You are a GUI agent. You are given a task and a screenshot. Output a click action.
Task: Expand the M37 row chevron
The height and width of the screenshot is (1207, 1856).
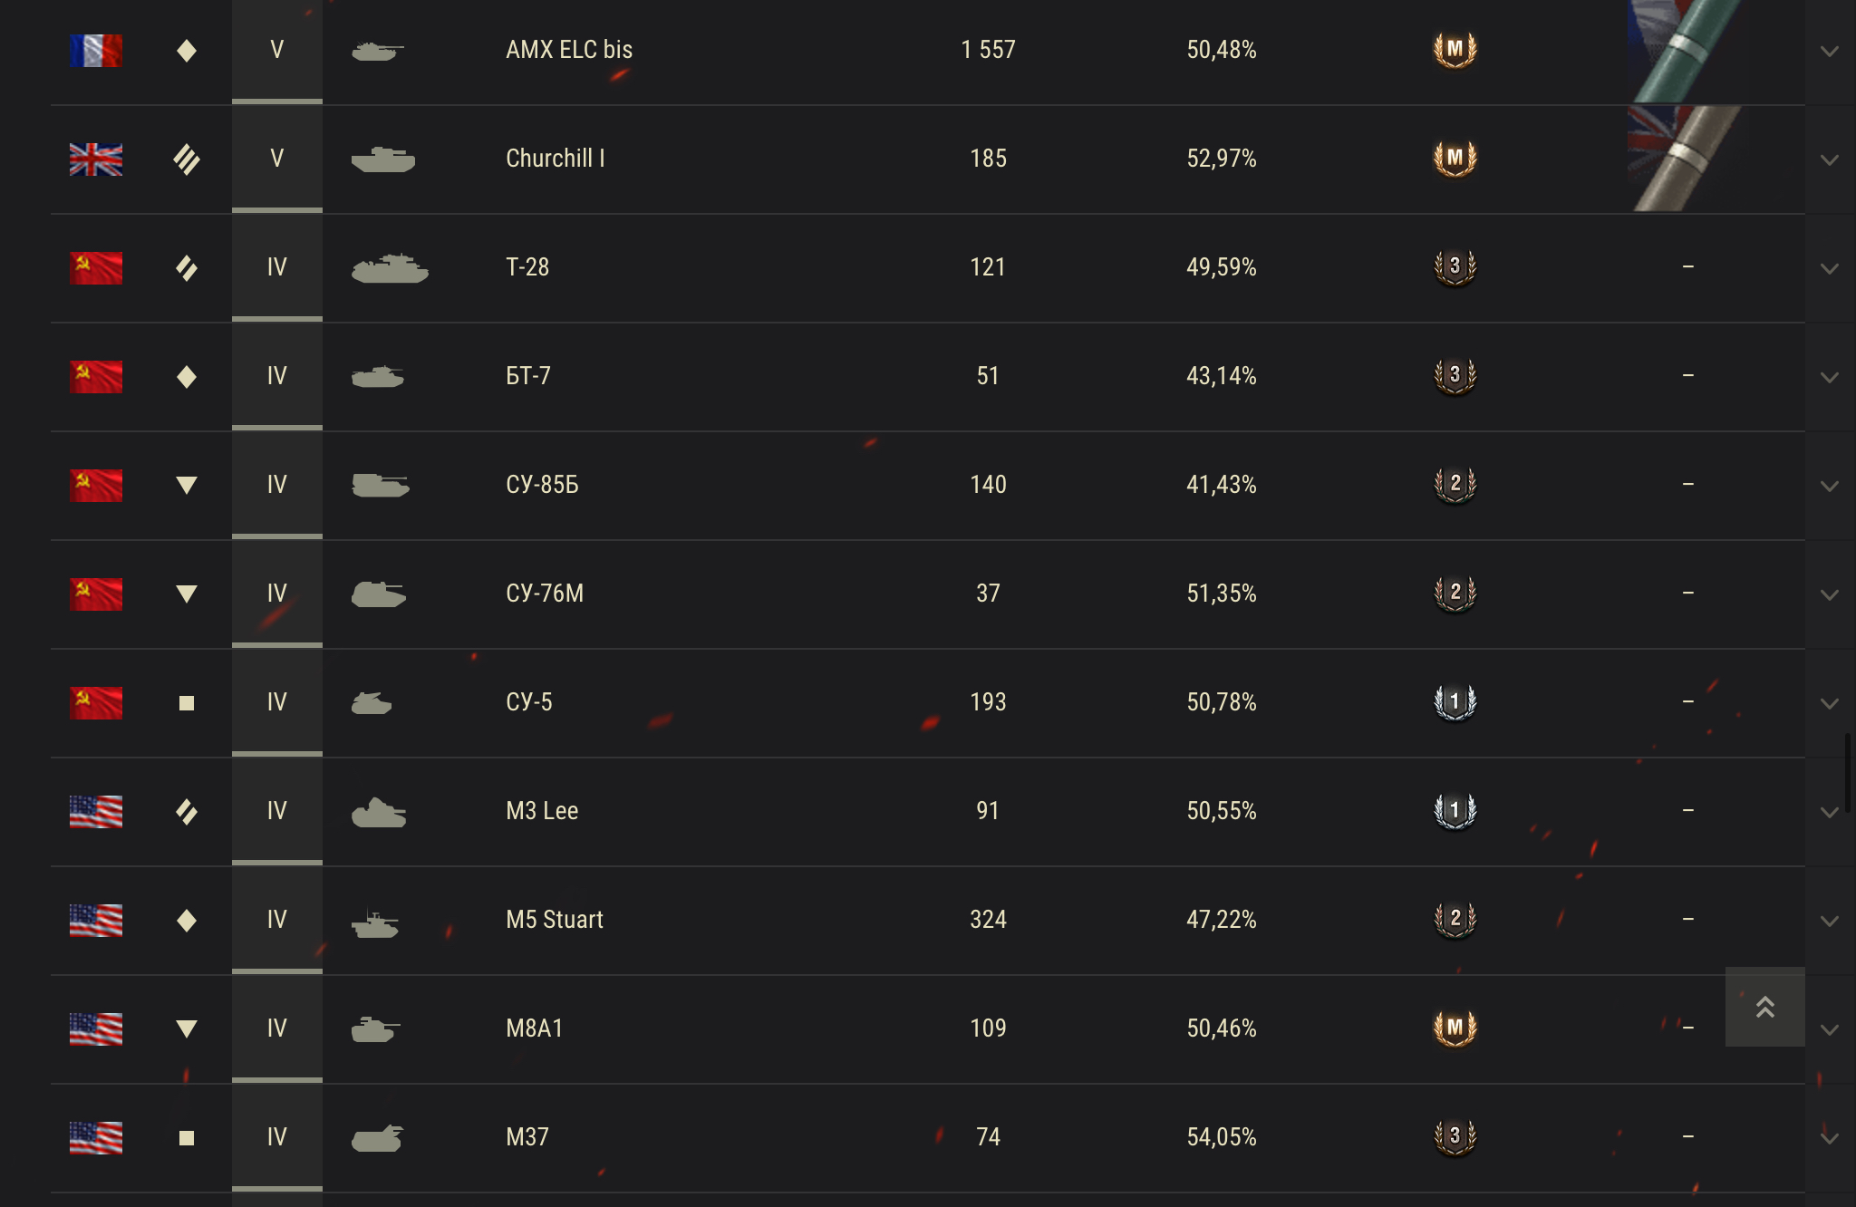pos(1830,1138)
